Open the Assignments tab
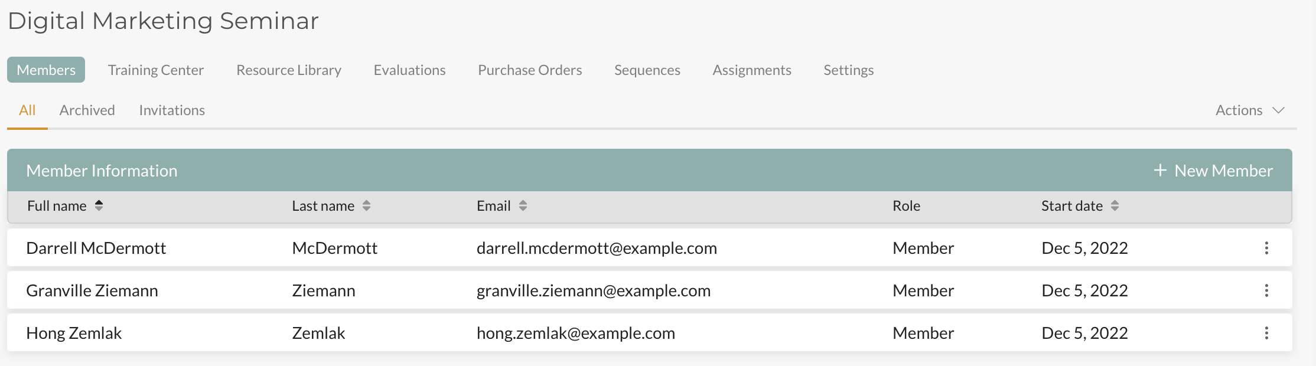This screenshot has height=366, width=1316. point(751,70)
